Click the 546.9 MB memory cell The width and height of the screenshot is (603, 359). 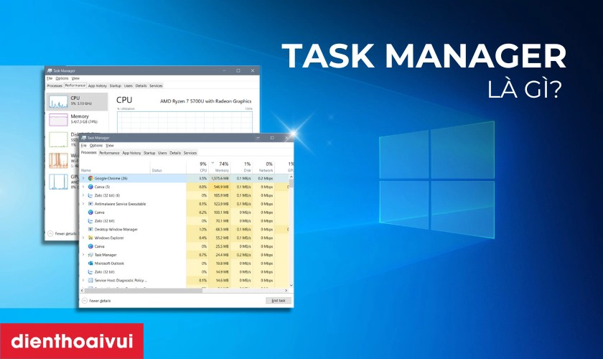[220, 187]
